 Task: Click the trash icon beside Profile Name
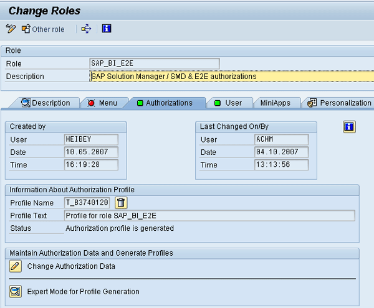coord(121,202)
